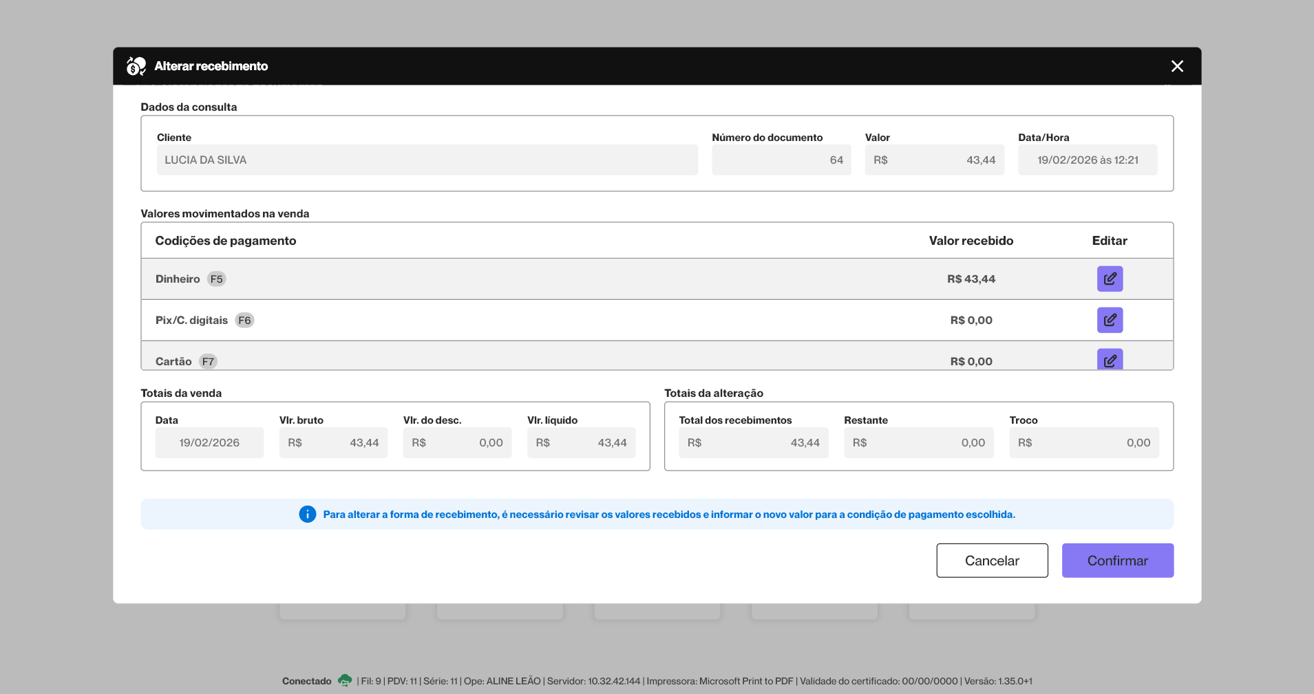Click the Total dos recebimentos field
Viewport: 1314px width, 694px height.
[753, 442]
